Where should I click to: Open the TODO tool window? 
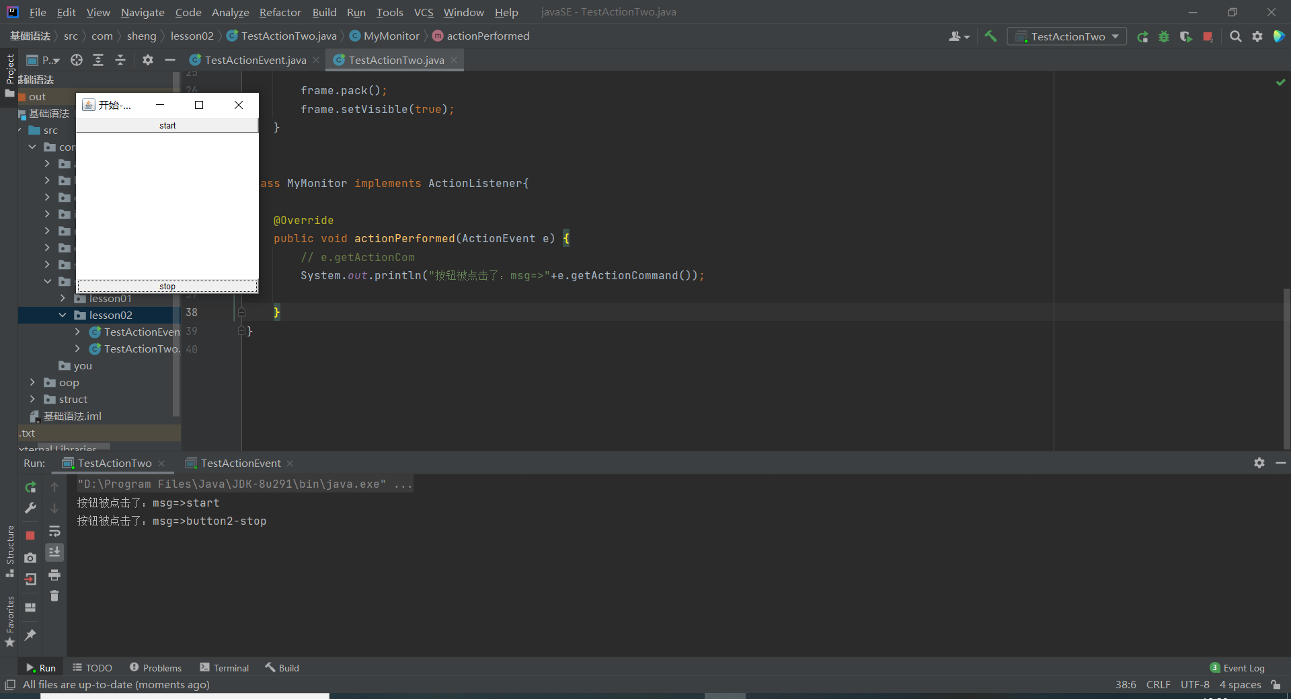[93, 667]
